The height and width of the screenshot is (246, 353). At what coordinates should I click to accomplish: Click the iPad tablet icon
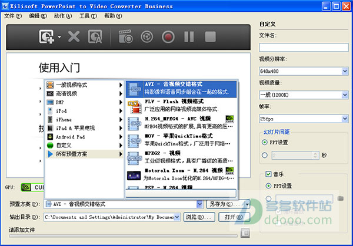tap(50, 128)
